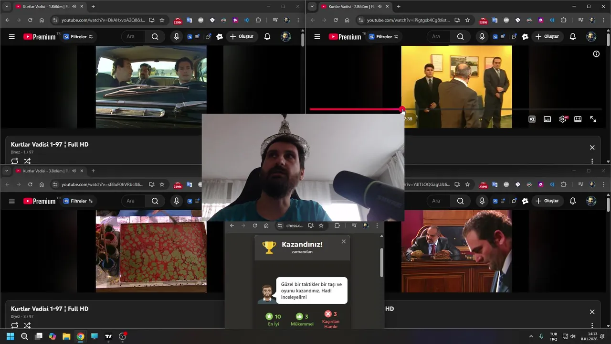Viewport: 611px width, 344px height.
Task: Click voice search microphone in 1.Bölüm window
Action: [177, 37]
